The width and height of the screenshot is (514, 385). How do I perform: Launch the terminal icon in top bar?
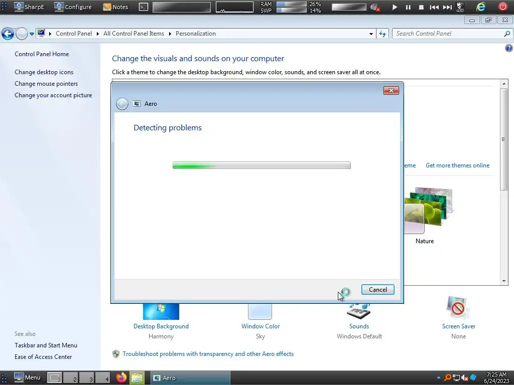(143, 7)
